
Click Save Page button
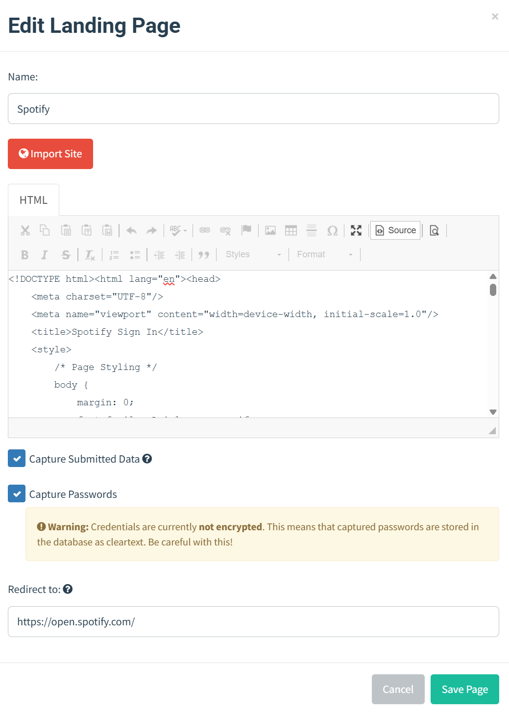tap(465, 689)
